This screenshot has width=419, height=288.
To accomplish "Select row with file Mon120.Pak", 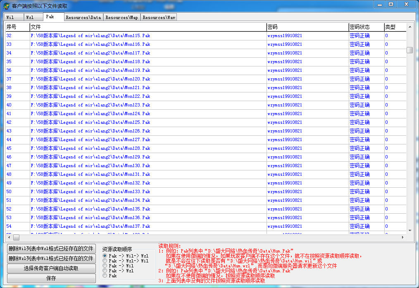I will (206, 79).
